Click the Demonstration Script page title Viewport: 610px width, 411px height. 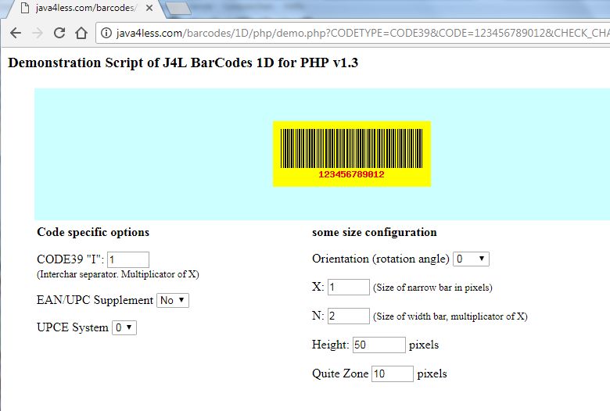[183, 63]
